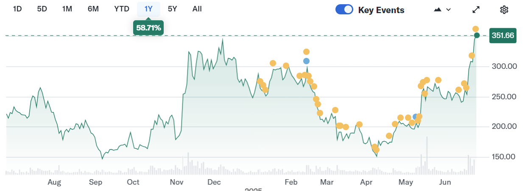This screenshot has height=191, width=525.
Task: Click the selected 1Y range tab
Action: pos(148,9)
